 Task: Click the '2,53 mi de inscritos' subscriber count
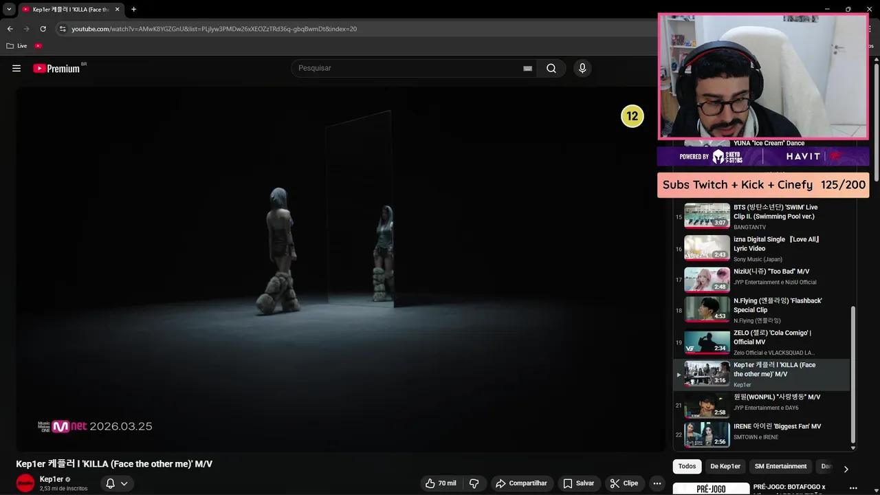click(63, 489)
